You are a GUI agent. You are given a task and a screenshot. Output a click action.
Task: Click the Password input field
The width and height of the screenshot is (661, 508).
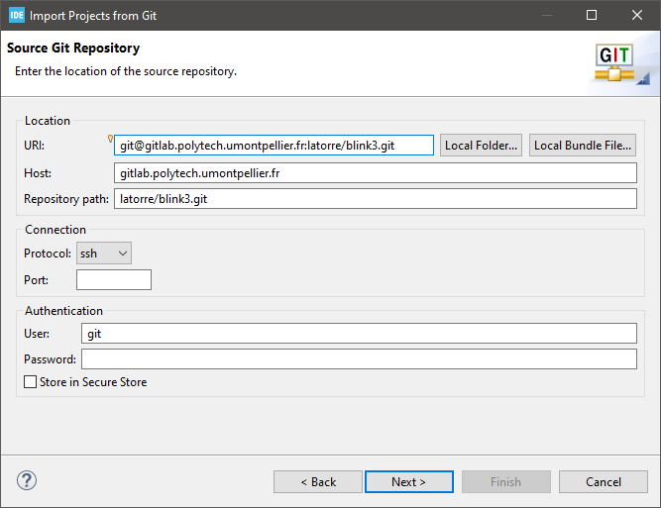[359, 359]
